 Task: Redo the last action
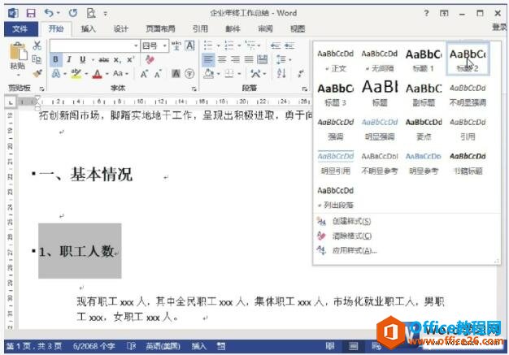point(72,13)
